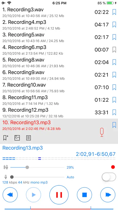
Task: Tap the Auto gain label
Action: pos(70,177)
